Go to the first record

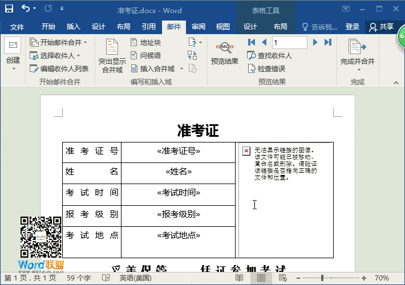(x=252, y=43)
